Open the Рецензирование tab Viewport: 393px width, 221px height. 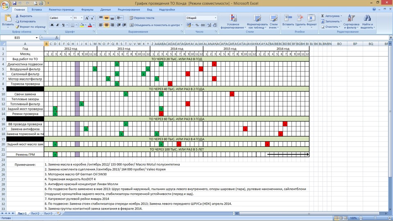pyautogui.click(x=129, y=9)
